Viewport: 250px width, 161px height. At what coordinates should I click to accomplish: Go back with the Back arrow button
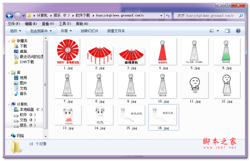click(x=10, y=16)
